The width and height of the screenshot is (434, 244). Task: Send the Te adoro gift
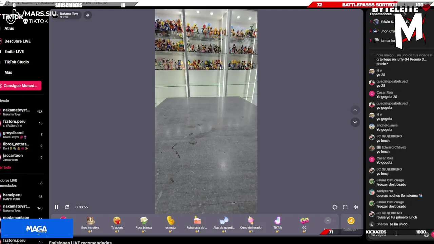click(117, 224)
